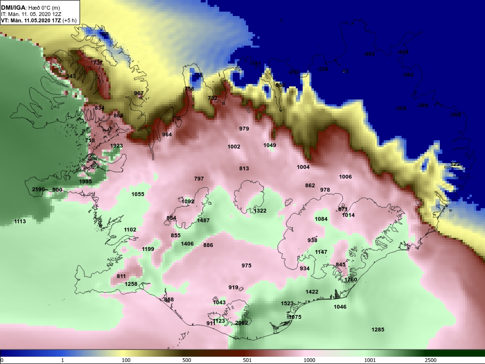Select the map value 343
This screenshot has height=364, width=485.
71,76
